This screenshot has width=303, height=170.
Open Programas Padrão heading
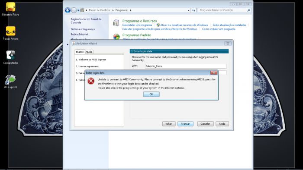click(x=137, y=35)
